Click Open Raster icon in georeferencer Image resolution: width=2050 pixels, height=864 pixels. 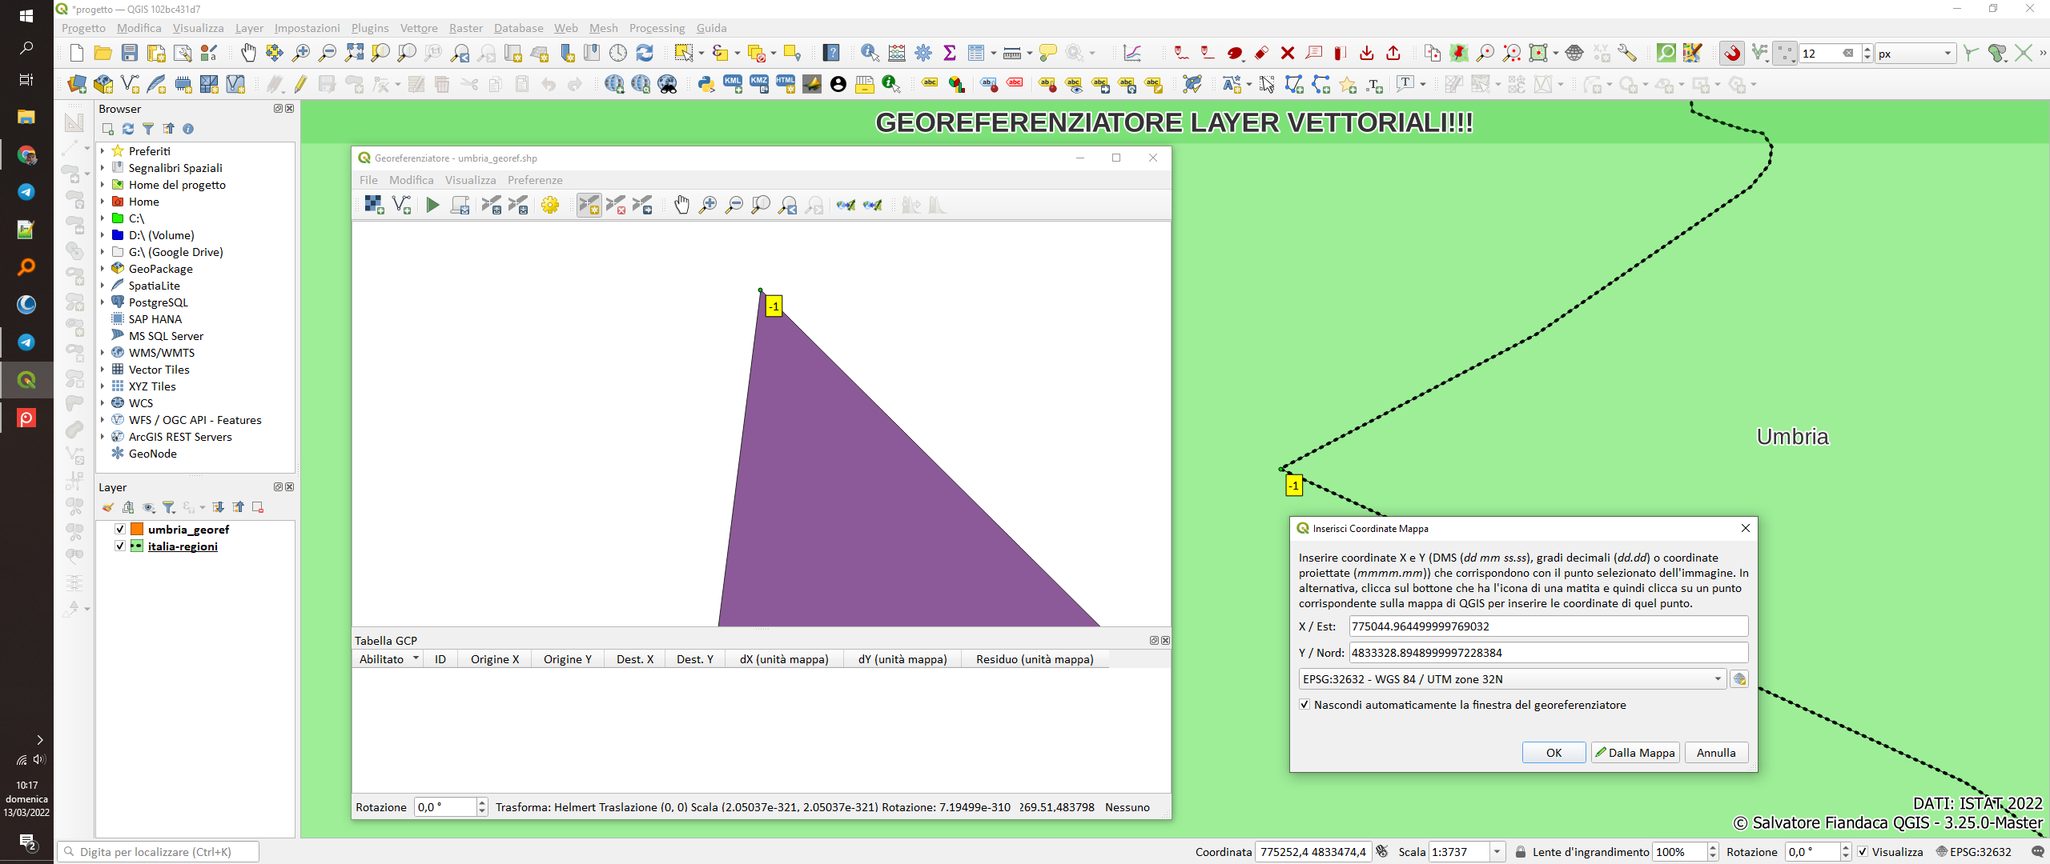374,206
